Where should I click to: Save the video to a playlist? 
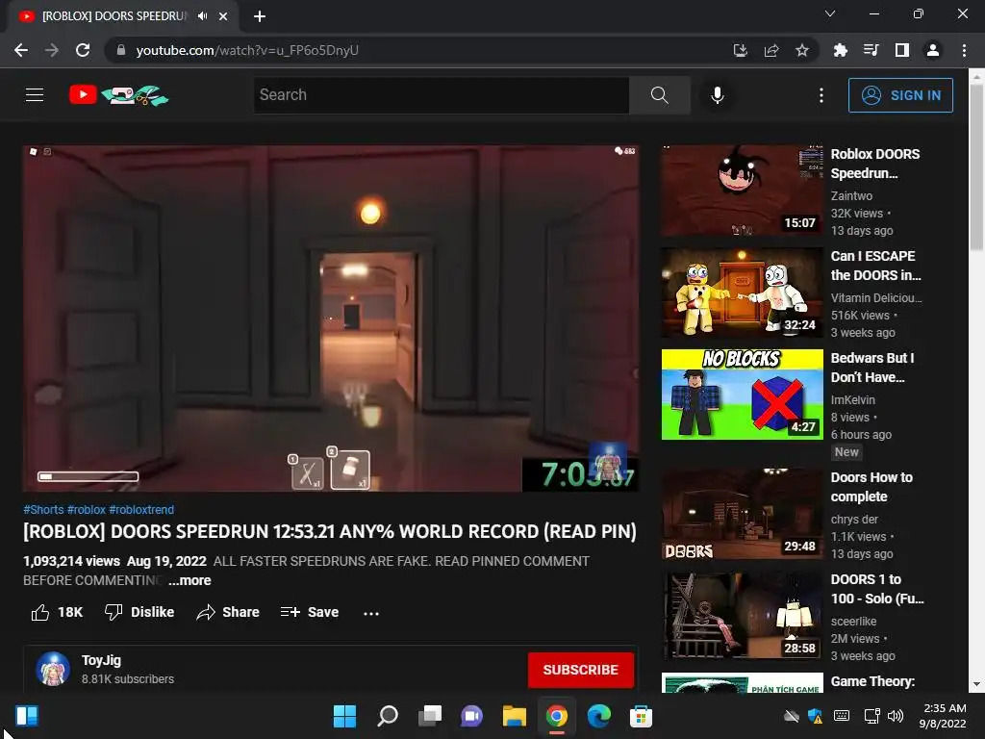tap(310, 612)
